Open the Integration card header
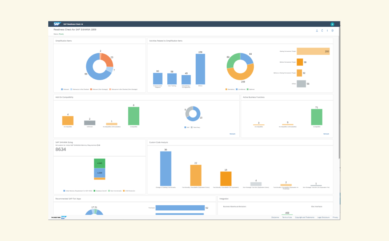 275,199
